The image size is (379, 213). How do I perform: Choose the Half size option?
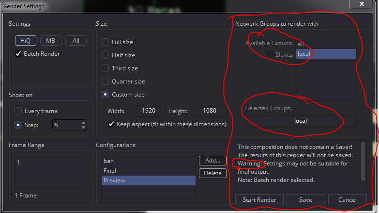pyautogui.click(x=105, y=55)
